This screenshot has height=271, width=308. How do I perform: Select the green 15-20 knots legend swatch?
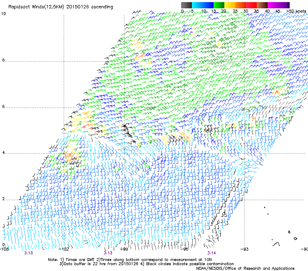pos(219,5)
